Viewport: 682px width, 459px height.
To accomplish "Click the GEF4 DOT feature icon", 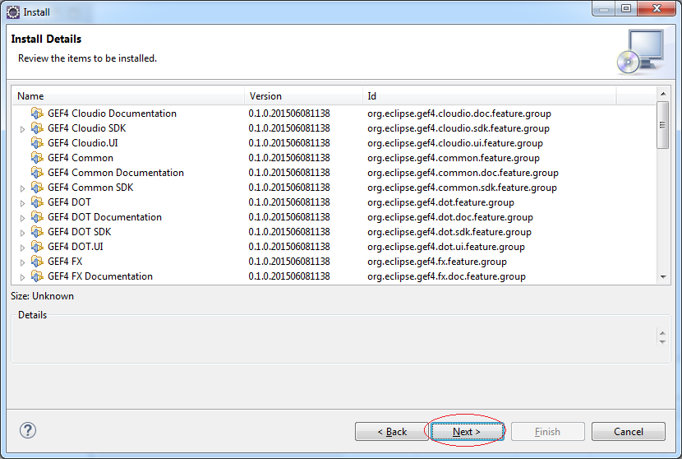I will [38, 202].
